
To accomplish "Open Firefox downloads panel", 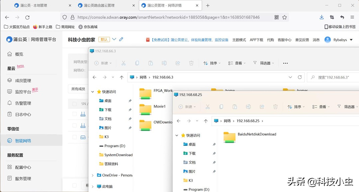I will (x=321, y=17).
